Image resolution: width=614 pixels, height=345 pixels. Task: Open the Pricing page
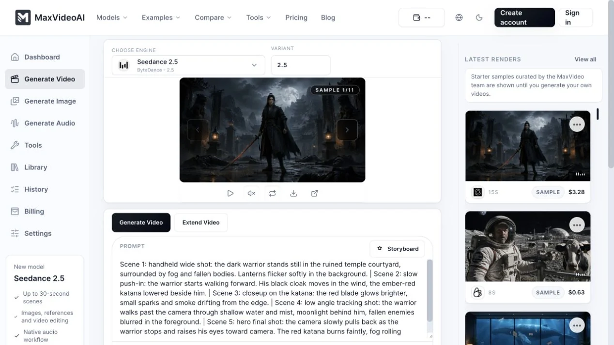click(296, 17)
